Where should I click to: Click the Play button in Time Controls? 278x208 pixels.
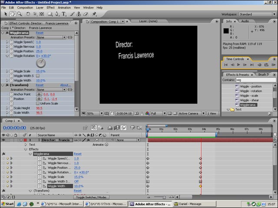(x=238, y=65)
